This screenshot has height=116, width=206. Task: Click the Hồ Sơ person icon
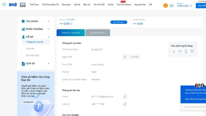point(23,37)
